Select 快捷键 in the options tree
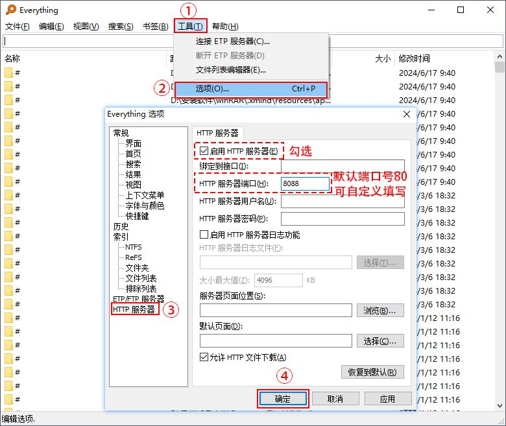The height and width of the screenshot is (426, 506). tap(137, 216)
